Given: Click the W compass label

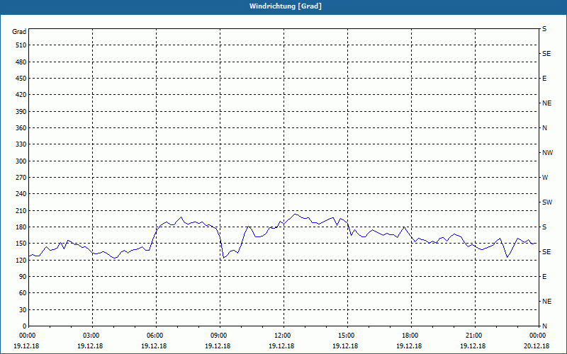Looking at the screenshot, I should click(545, 178).
